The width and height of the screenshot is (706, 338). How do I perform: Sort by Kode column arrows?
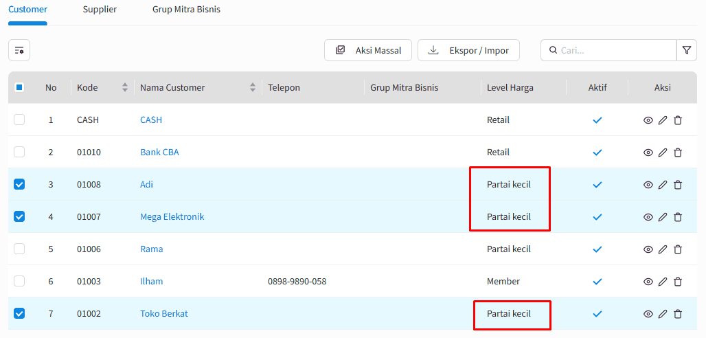point(124,87)
